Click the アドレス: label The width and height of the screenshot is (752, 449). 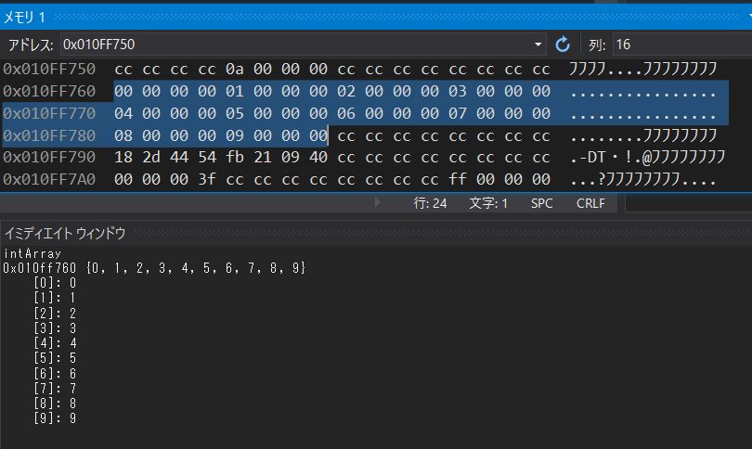click(31, 45)
